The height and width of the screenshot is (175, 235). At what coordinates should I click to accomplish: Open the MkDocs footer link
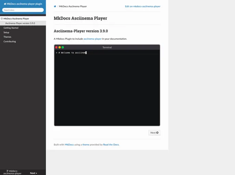[69, 145]
